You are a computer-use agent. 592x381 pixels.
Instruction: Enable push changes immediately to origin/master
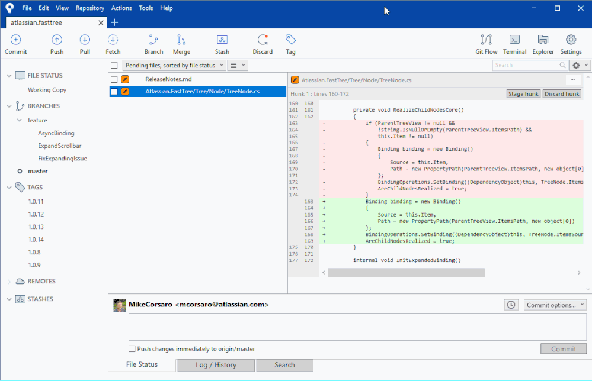click(x=132, y=349)
